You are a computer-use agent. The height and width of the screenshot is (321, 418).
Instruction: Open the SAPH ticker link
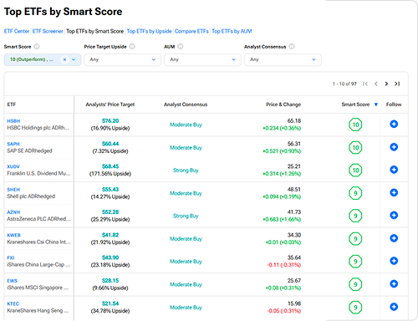[x=13, y=144]
